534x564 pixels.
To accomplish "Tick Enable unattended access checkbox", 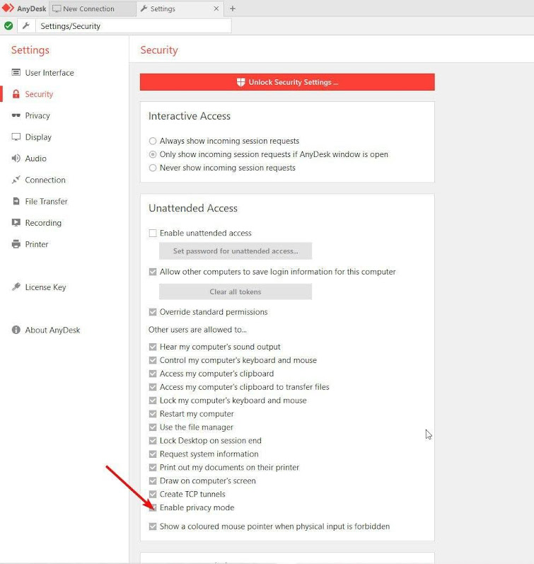I will coord(153,233).
